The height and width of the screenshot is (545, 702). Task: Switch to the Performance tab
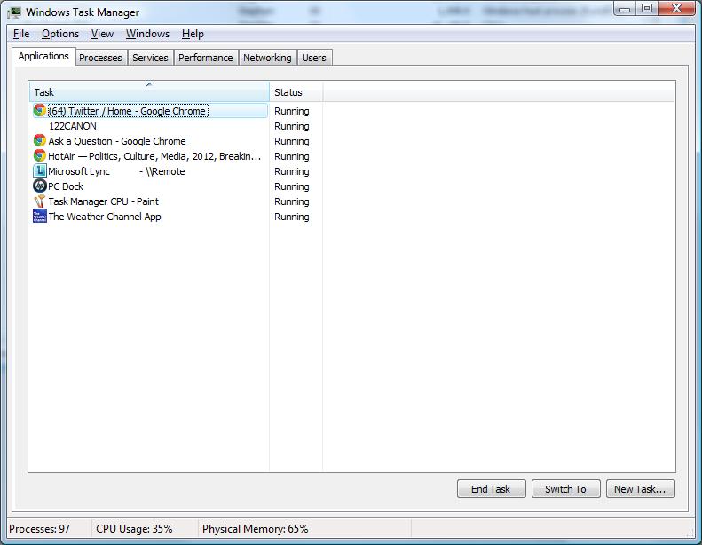coord(205,58)
